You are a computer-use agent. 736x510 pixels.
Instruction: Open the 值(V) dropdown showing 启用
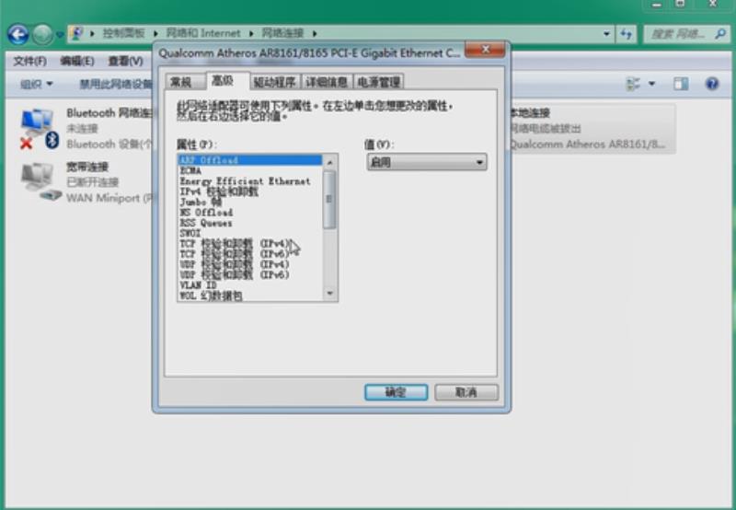(426, 163)
